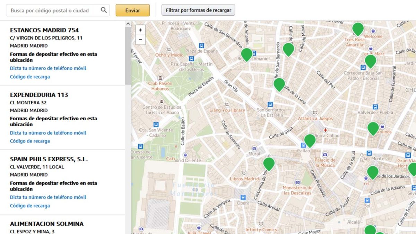Image resolution: width=416 pixels, height=234 pixels.
Task: Open Filtrar por formas de recargar
Action: pos(198,10)
